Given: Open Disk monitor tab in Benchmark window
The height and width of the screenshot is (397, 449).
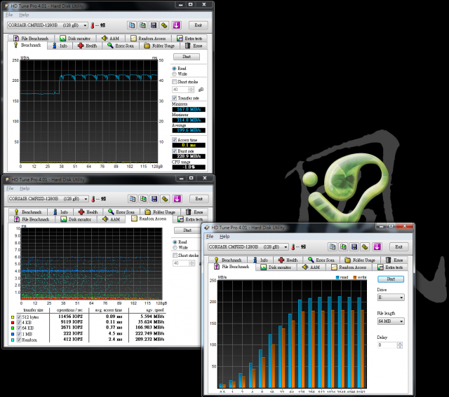Looking at the screenshot, I should (x=75, y=39).
